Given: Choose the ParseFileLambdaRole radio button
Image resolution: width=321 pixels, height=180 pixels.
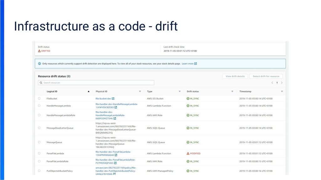Looking at the screenshot, I should point(39,161).
